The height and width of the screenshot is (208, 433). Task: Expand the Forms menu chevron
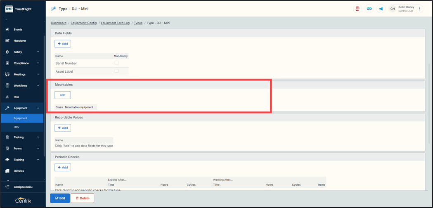pyautogui.click(x=38, y=149)
